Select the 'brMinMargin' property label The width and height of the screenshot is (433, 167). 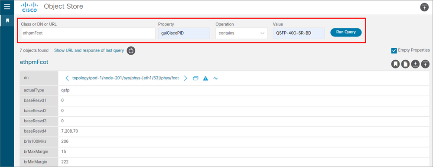[x=36, y=162]
